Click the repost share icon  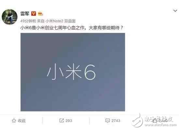pyautogui.click(x=62, y=121)
